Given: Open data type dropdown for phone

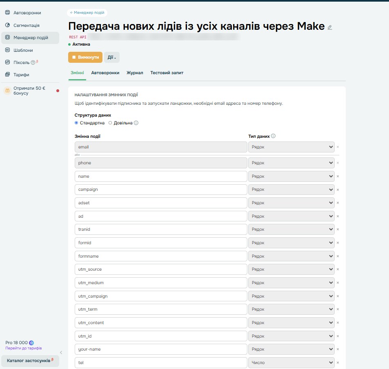Looking at the screenshot, I should (291, 163).
